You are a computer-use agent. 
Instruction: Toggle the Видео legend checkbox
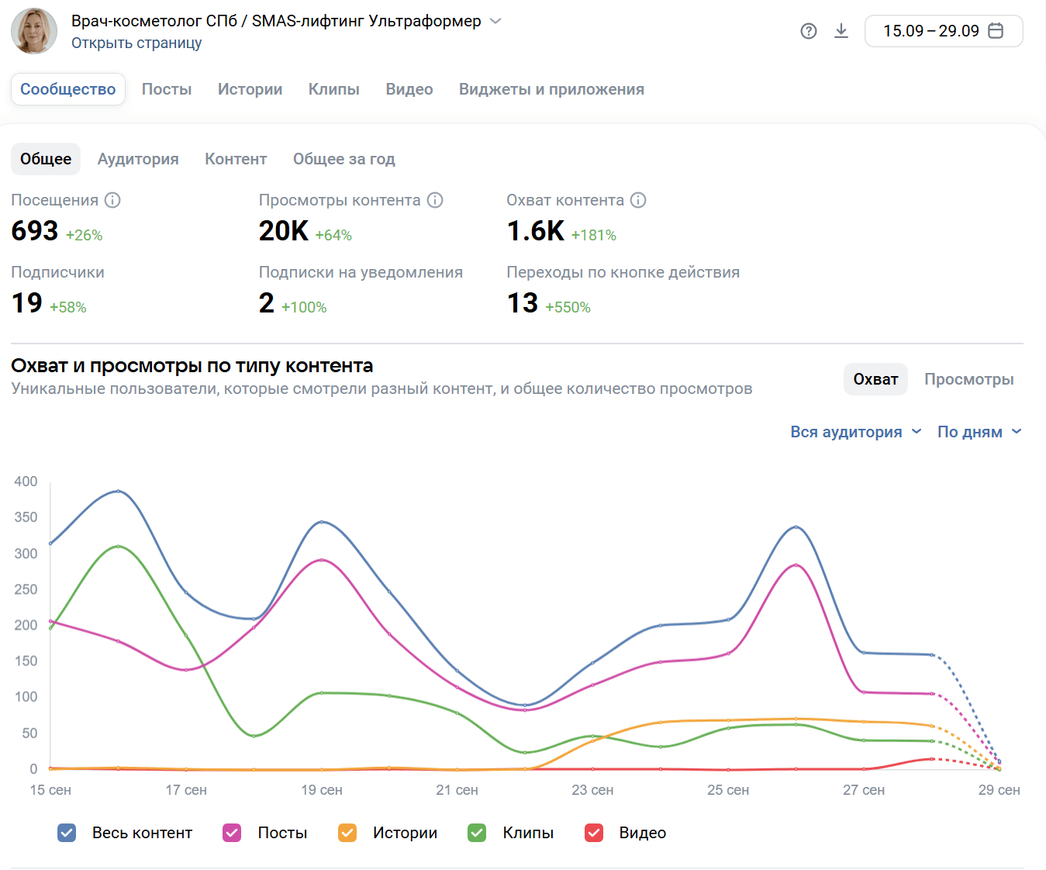point(594,833)
